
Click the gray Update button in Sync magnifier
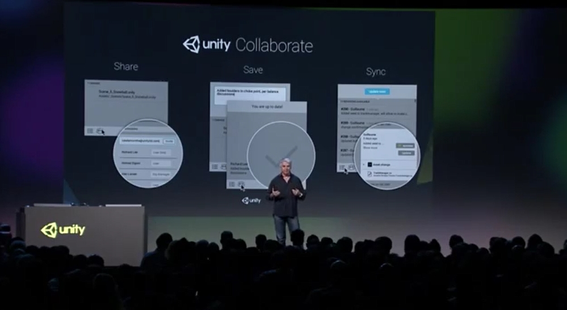point(406,153)
